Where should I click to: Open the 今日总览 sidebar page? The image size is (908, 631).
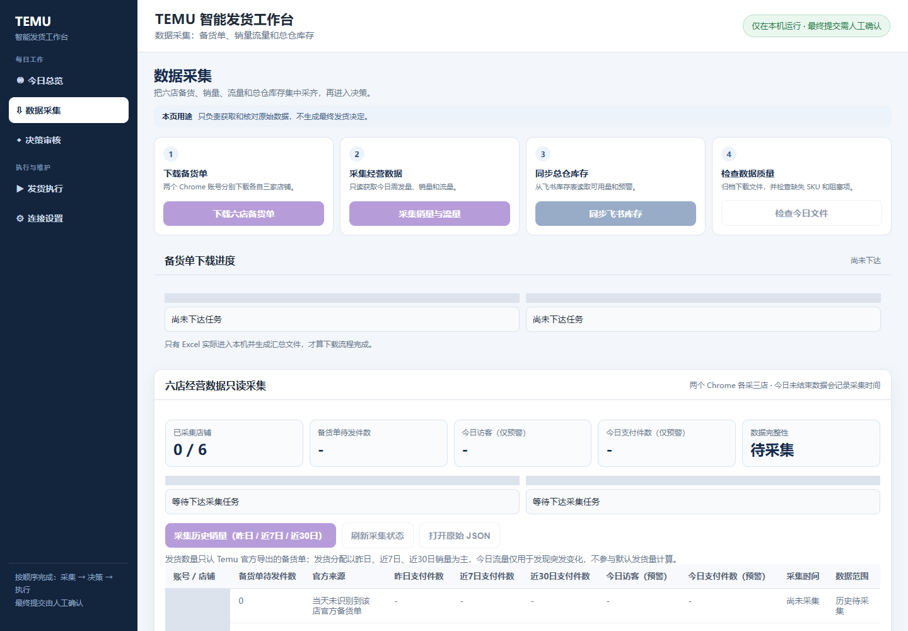(x=69, y=81)
